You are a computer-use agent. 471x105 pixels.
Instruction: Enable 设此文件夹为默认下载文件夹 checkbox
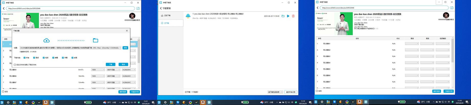tap(15, 65)
